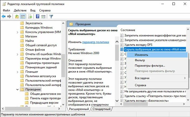Click the tree pane scroll up arrow
190x117 pixels.
63,23
